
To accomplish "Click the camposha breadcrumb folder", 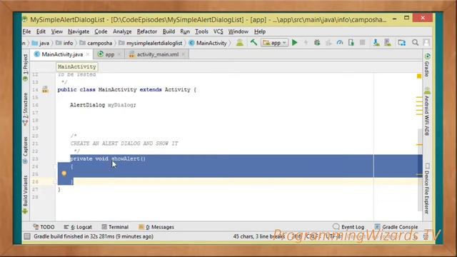I will coord(96,43).
